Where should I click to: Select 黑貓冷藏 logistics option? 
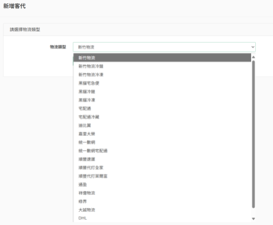[162, 92]
